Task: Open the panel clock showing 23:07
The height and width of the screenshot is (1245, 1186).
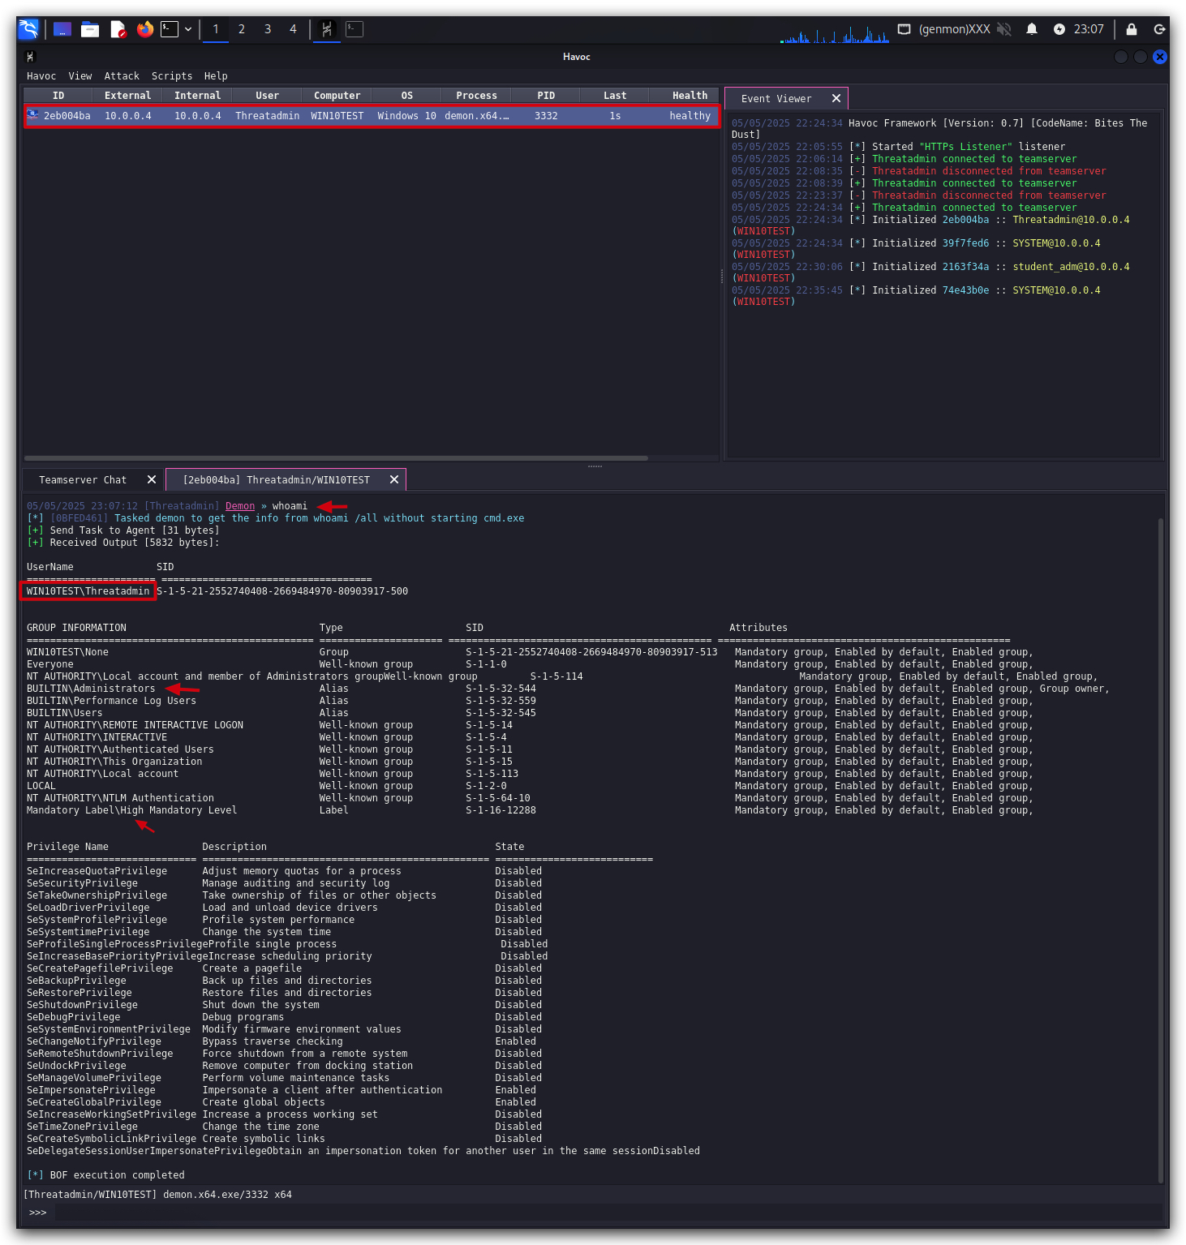Action: coord(1089,29)
